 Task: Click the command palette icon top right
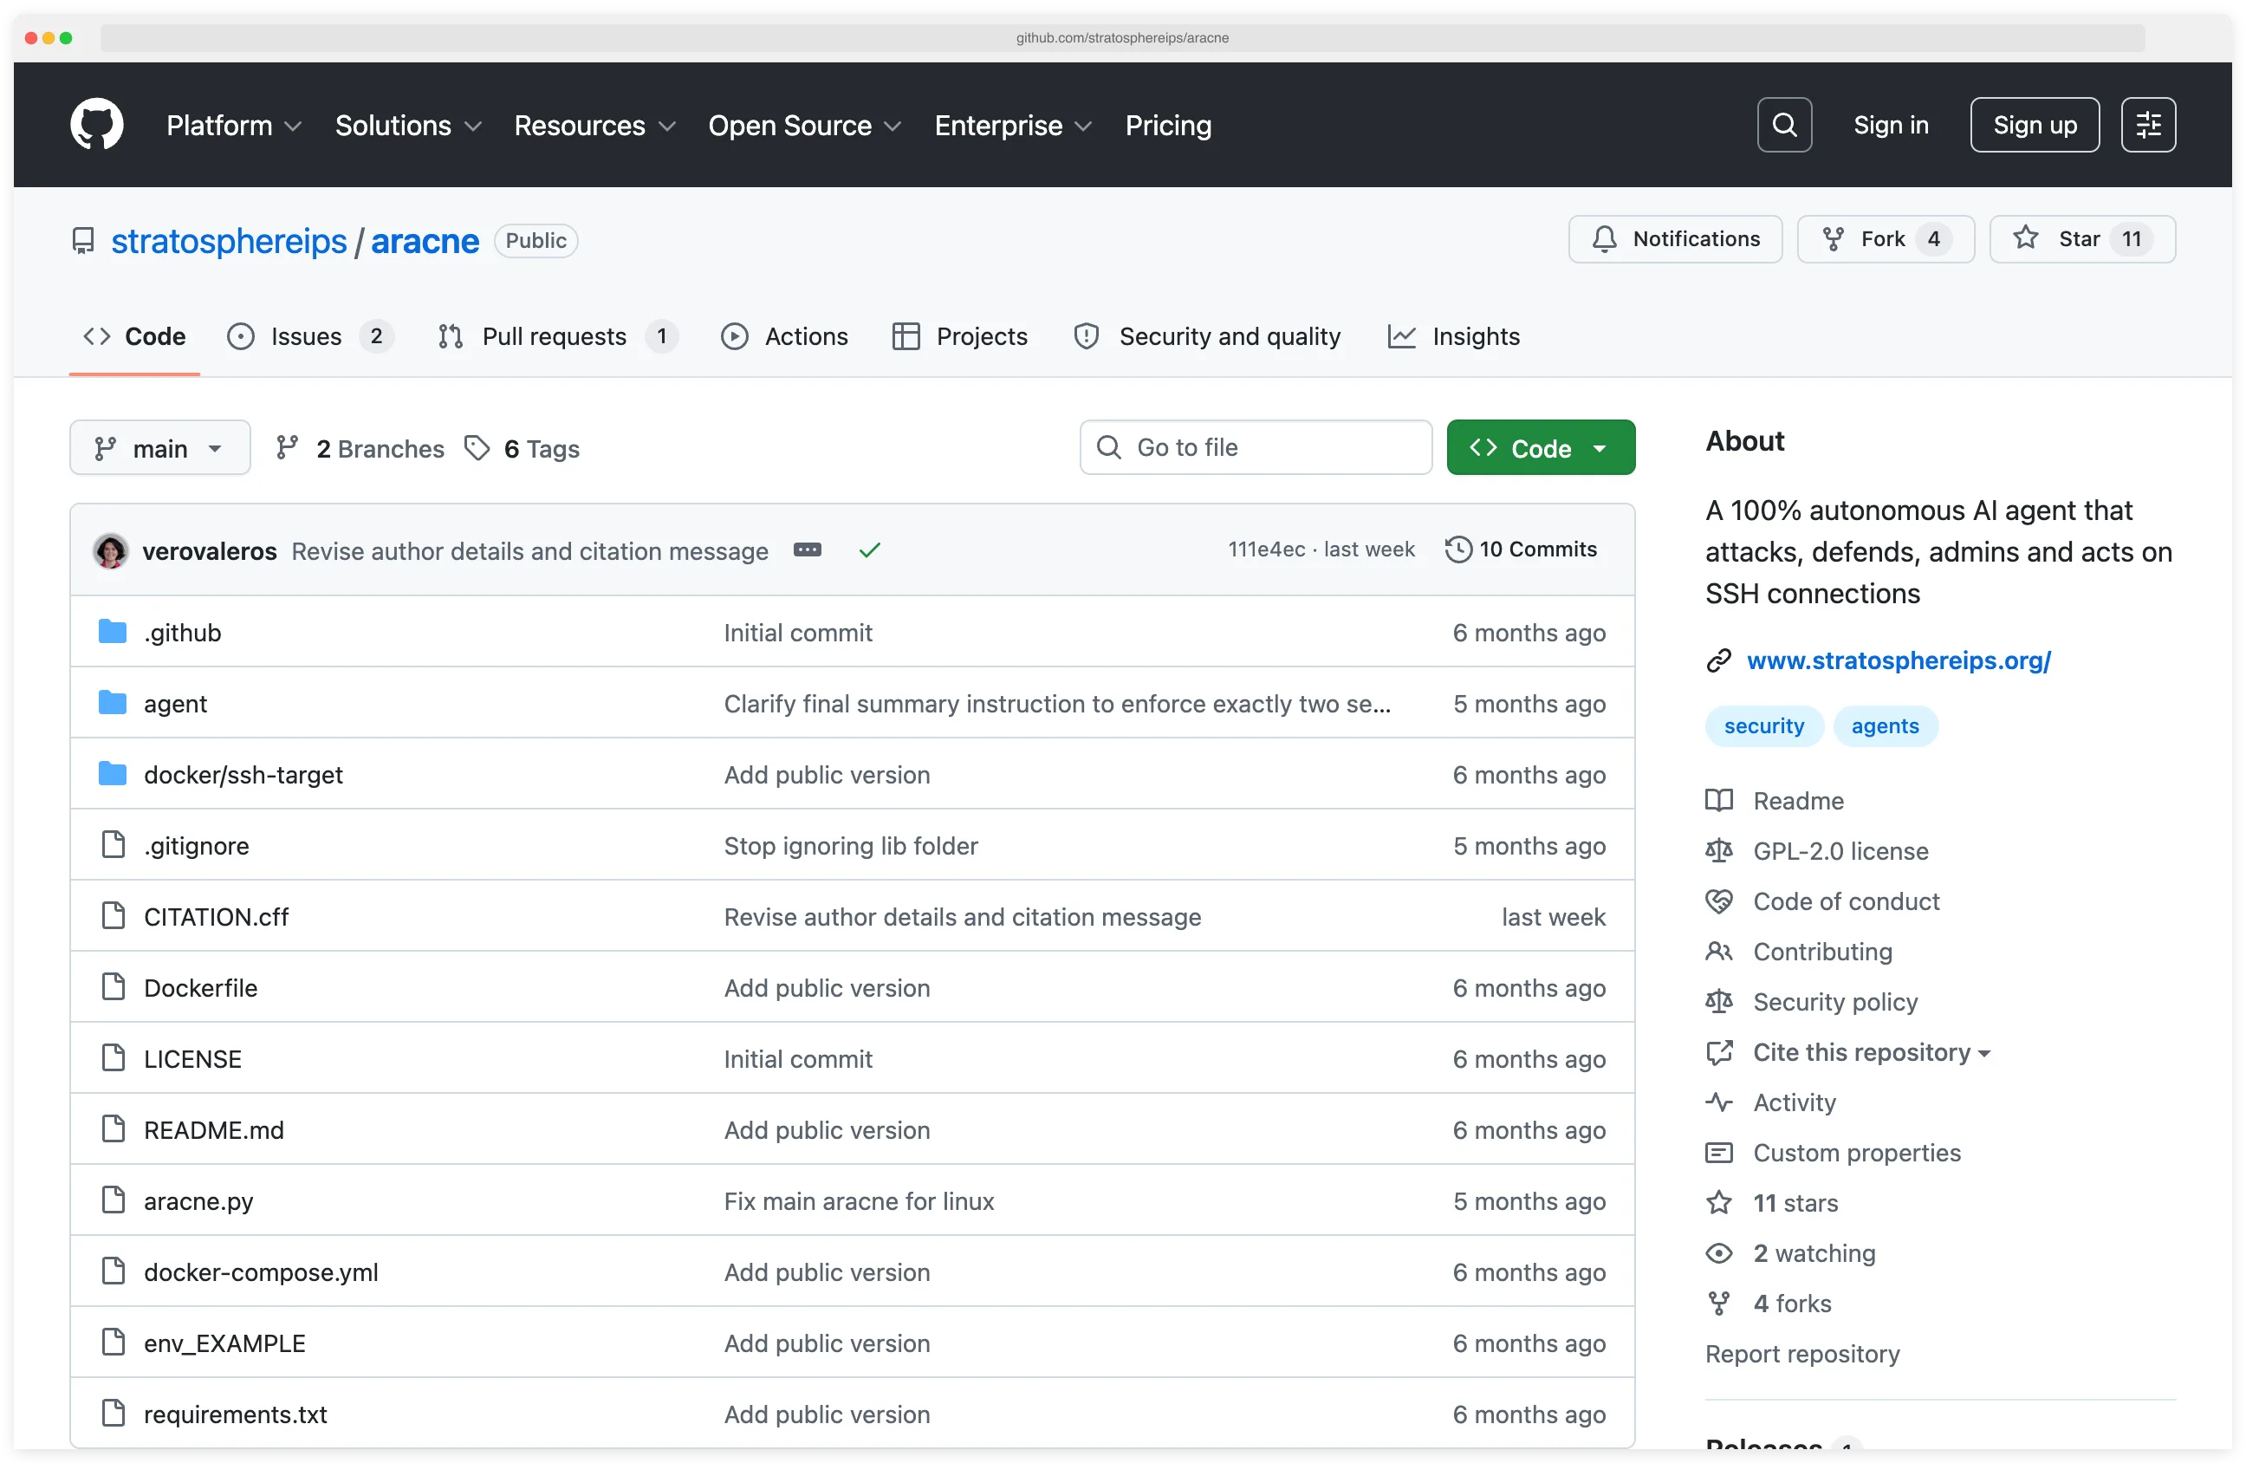pos(2148,124)
